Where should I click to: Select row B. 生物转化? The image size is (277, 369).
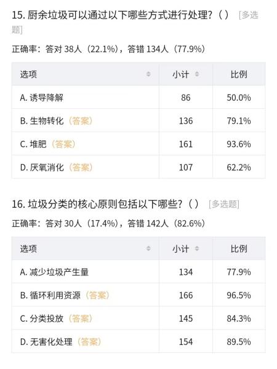click(x=138, y=121)
